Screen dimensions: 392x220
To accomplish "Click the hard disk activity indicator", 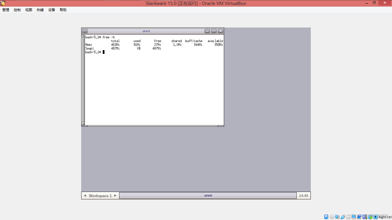I will click(326, 217).
